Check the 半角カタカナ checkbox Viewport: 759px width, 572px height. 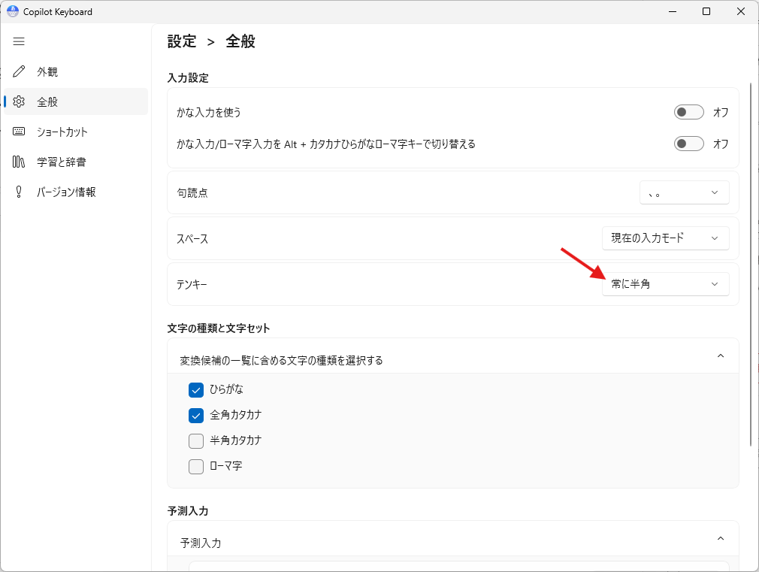(x=196, y=441)
